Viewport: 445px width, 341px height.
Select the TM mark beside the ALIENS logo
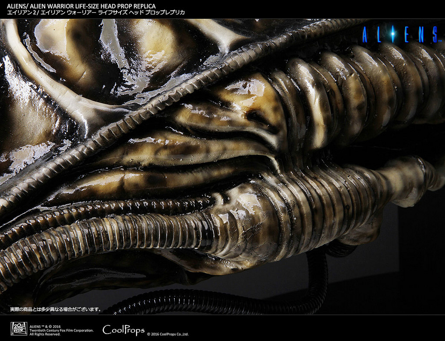439,41
